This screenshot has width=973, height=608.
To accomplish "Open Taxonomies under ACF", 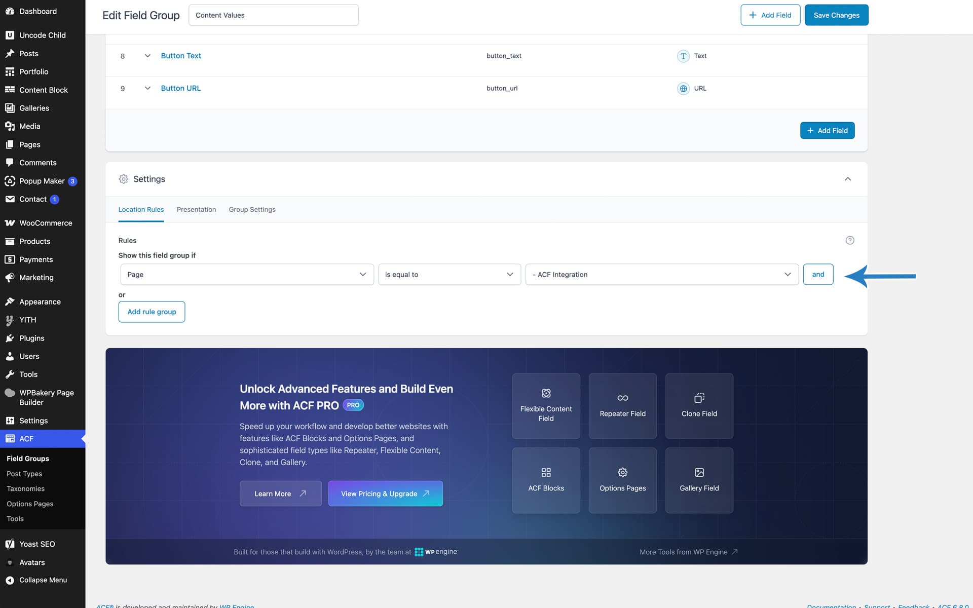I will click(x=25, y=489).
